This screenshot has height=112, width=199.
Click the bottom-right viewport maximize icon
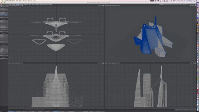pos(196,63)
